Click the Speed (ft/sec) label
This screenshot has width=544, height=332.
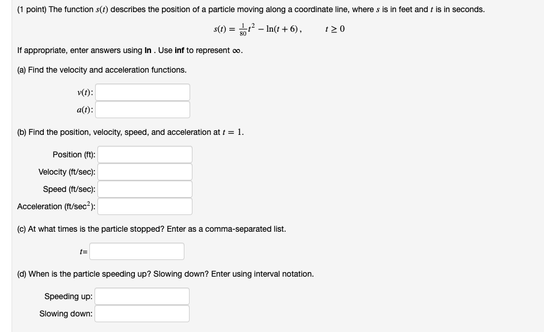(x=70, y=189)
